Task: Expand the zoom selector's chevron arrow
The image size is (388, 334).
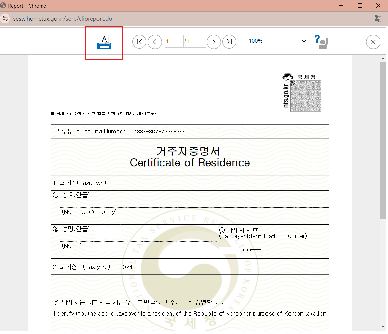Action: coord(303,41)
